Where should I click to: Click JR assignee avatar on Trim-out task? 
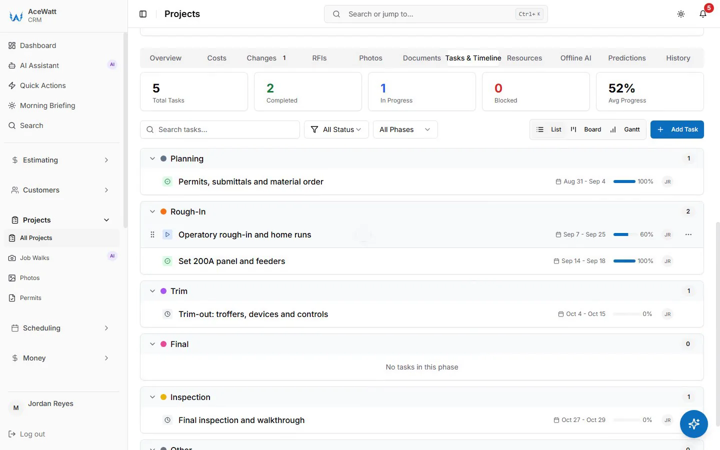tap(667, 314)
